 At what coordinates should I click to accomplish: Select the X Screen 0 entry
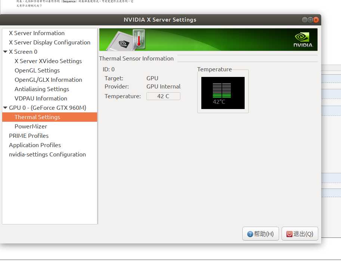23,52
